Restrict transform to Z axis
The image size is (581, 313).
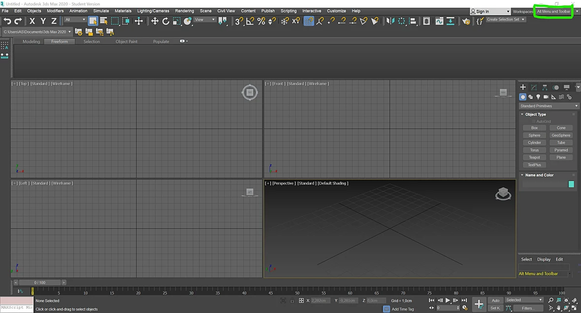pyautogui.click(x=54, y=21)
